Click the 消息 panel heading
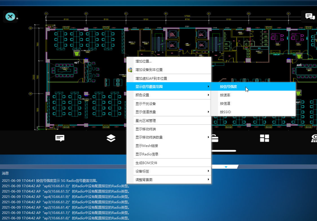The image size is (317, 221). click(x=5, y=173)
